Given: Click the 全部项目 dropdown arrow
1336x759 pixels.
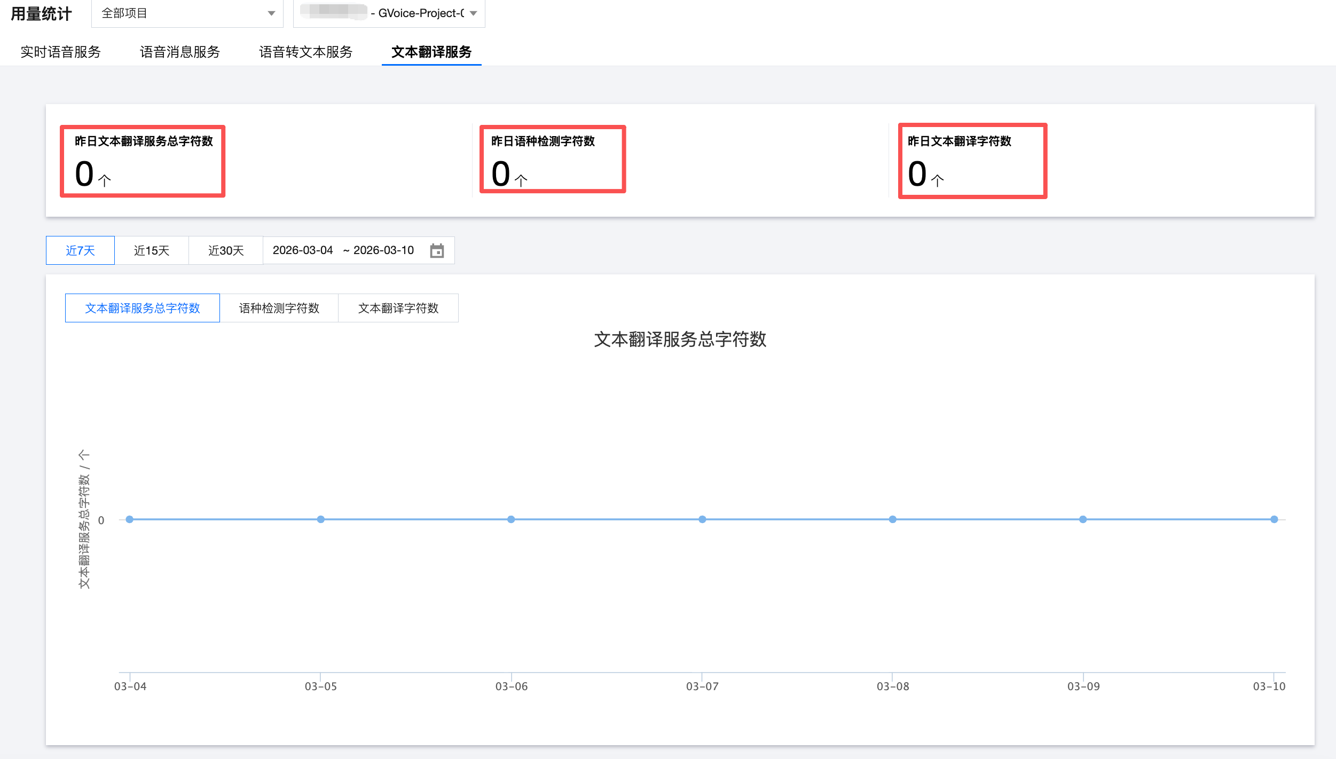Looking at the screenshot, I should pyautogui.click(x=271, y=13).
